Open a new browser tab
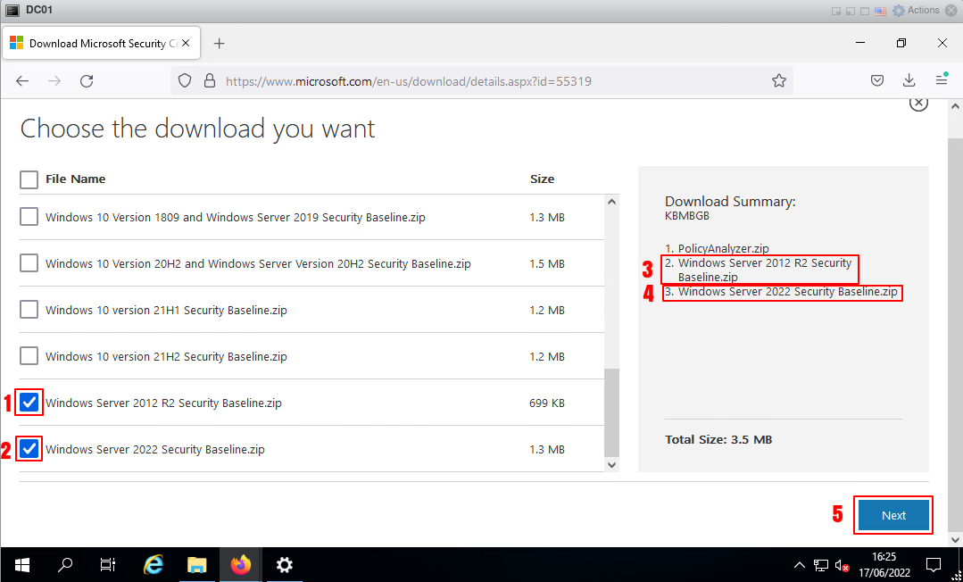963x582 pixels. (220, 43)
